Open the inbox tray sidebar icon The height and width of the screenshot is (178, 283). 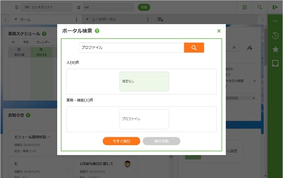point(275,63)
